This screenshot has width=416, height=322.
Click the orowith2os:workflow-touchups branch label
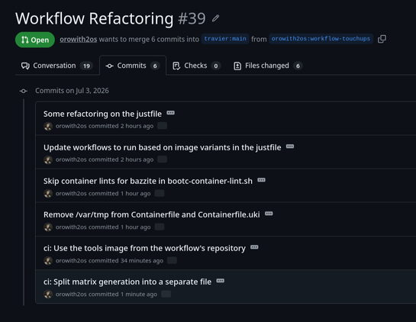pos(321,39)
